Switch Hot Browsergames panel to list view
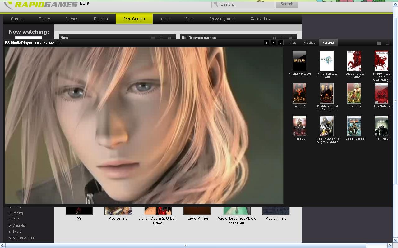The image size is (398, 248). (x=282, y=38)
